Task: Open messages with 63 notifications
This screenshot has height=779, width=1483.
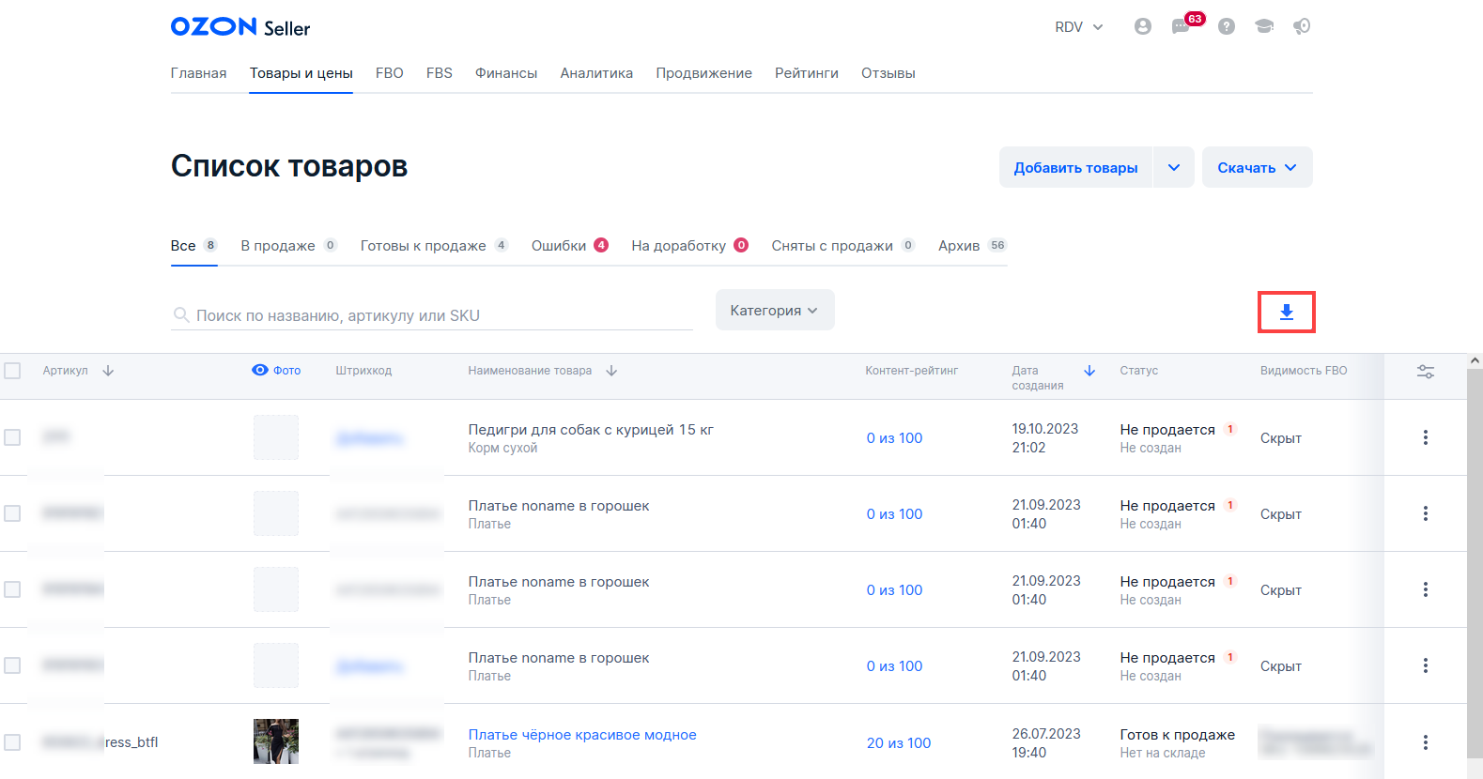Action: coord(1182,26)
